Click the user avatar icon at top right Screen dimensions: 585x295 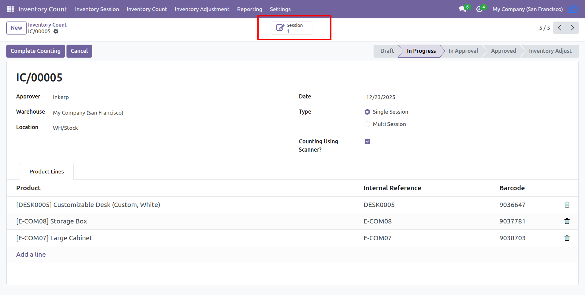coord(573,9)
